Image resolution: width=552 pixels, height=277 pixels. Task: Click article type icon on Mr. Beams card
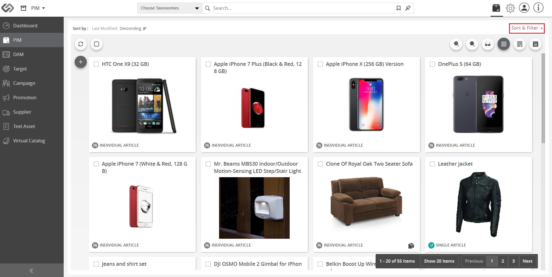coord(207,245)
